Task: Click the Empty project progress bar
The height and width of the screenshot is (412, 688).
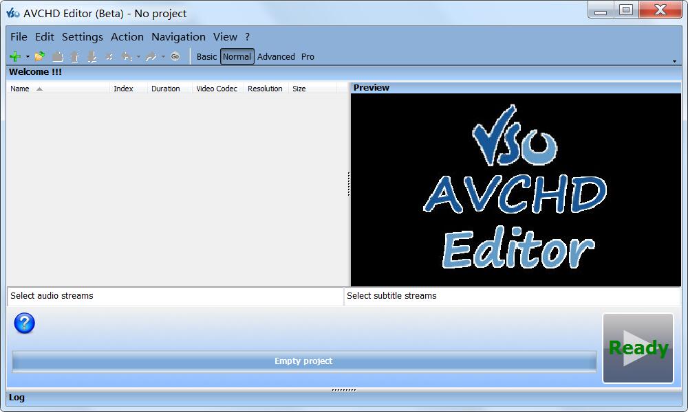Action: pos(304,361)
